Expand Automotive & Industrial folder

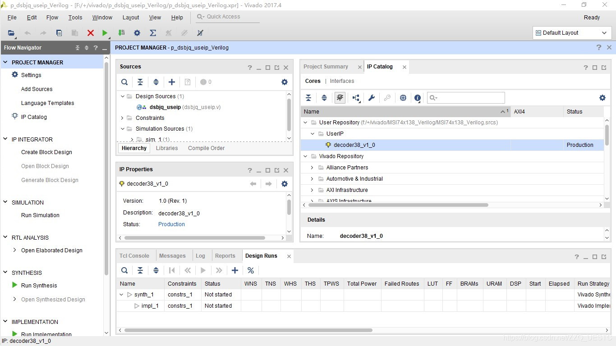pos(312,179)
